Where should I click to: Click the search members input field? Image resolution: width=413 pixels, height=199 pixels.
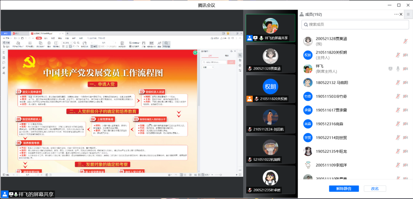click(x=355, y=24)
